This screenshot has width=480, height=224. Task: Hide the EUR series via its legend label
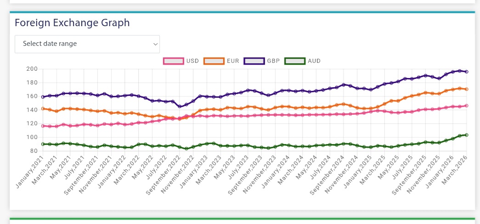(x=232, y=61)
